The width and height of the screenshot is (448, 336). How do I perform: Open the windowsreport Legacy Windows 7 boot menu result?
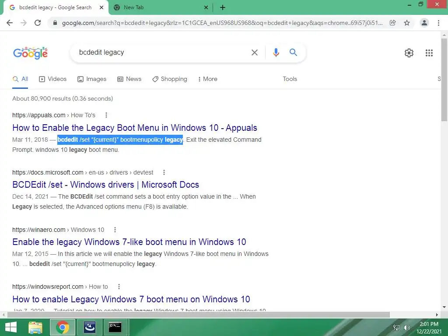click(131, 299)
